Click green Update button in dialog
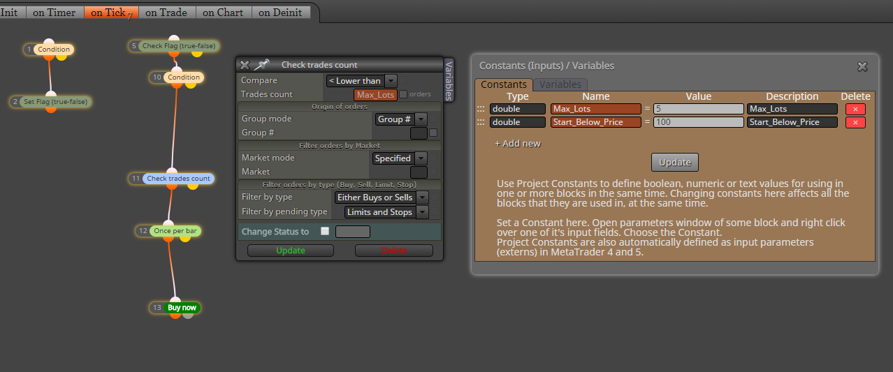Viewport: 893px width, 372px height. [x=291, y=251]
